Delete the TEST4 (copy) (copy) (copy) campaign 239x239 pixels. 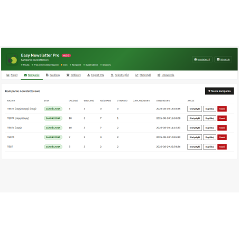point(222,109)
